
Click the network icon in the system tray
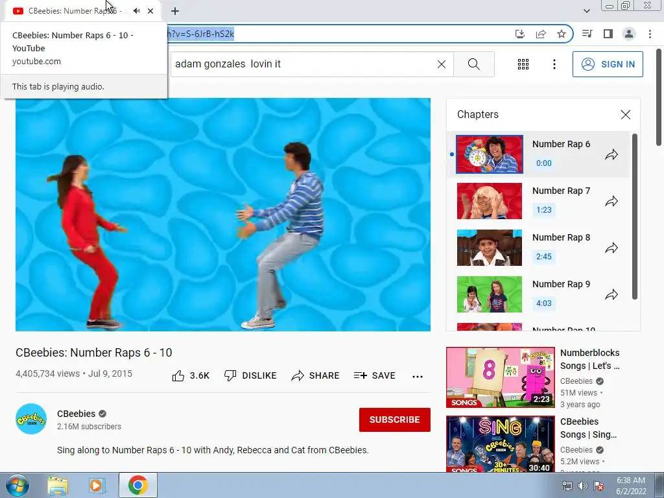click(x=567, y=486)
